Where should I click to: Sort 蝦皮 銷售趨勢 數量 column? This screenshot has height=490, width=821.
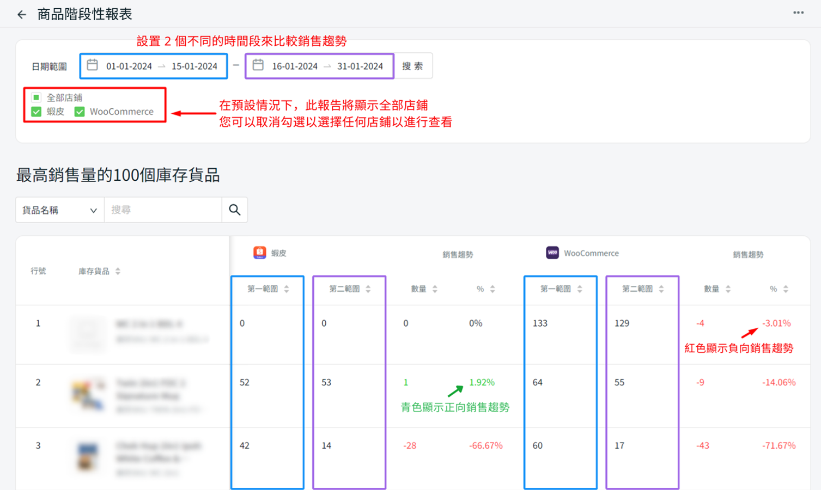(435, 289)
